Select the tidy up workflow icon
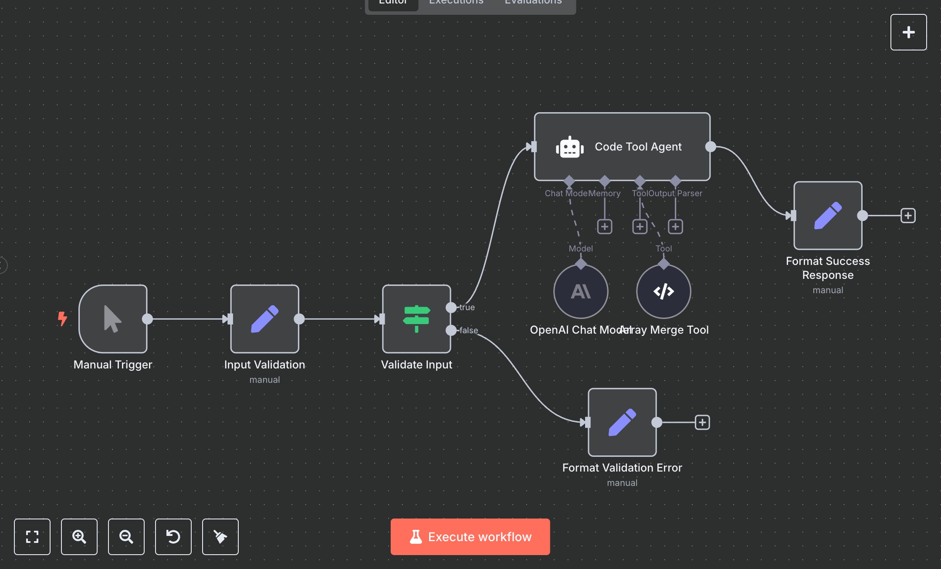Image resolution: width=941 pixels, height=569 pixels. [220, 537]
